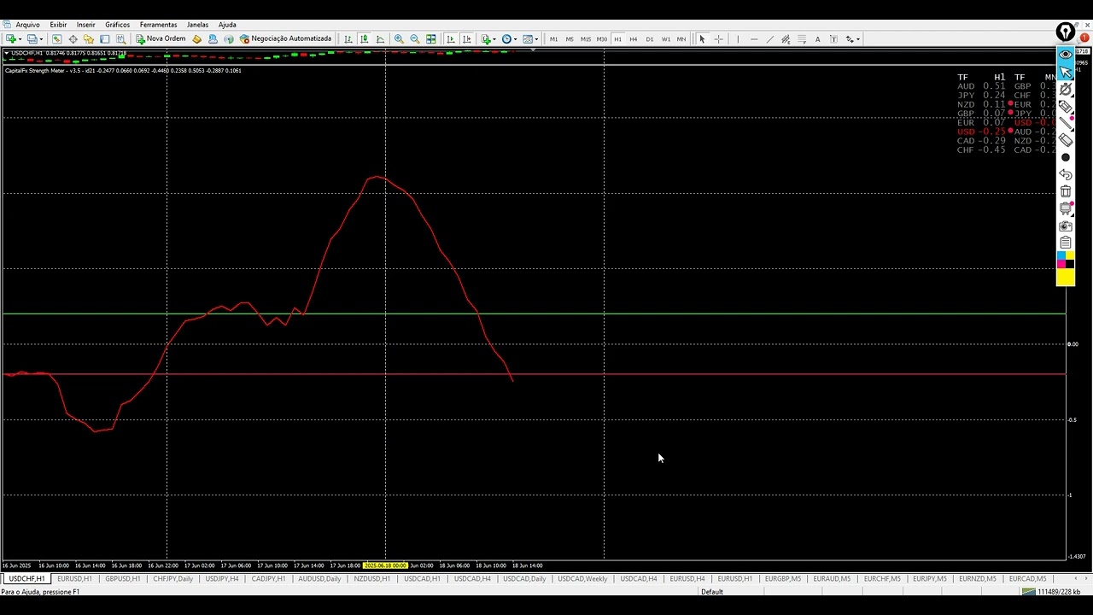Screen dimensions: 1093x615
Task: Switch to the CHFJPY,Daily chart tab
Action: [173, 579]
